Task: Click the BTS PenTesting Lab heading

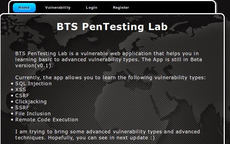Action: (112, 27)
